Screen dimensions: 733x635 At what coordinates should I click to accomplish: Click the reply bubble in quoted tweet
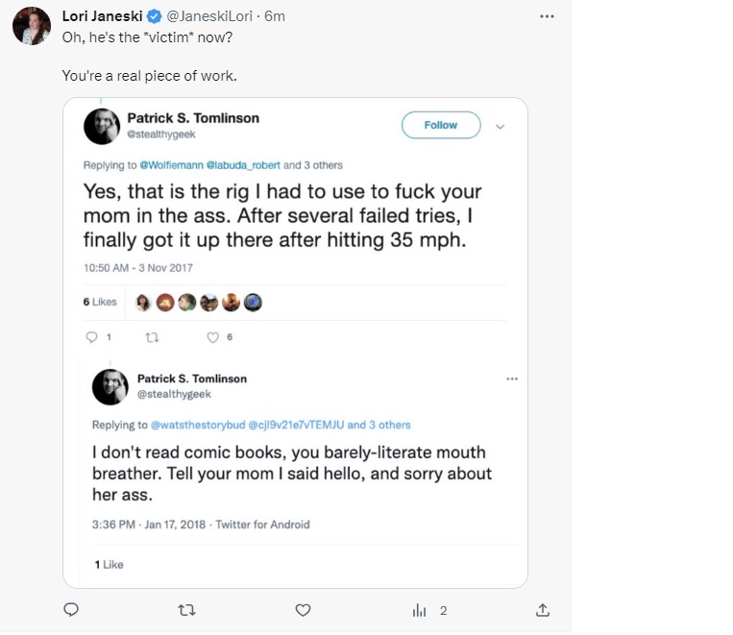pos(92,337)
